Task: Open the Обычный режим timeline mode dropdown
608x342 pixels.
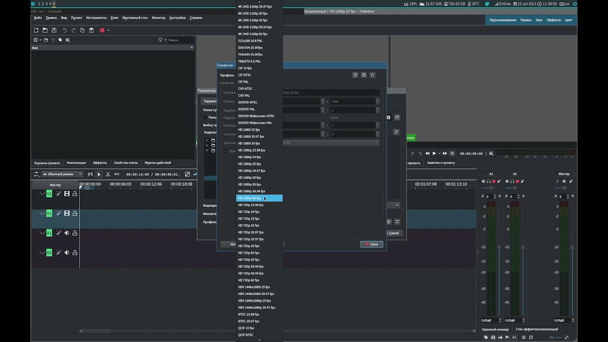Action: pos(62,174)
